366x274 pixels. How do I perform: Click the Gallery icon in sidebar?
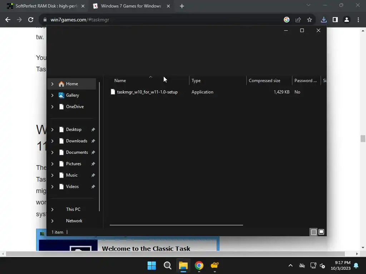coord(61,95)
